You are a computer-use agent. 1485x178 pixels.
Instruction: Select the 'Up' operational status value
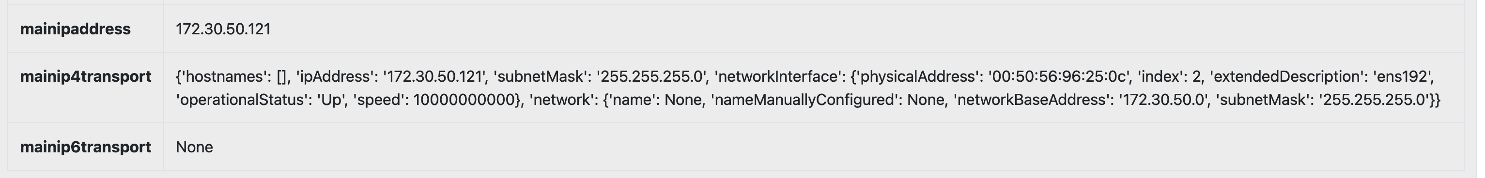pyautogui.click(x=330, y=100)
